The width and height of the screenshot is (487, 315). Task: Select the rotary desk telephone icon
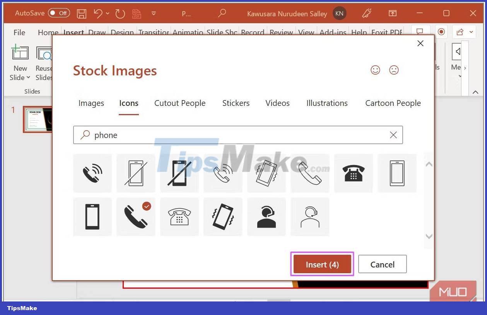coord(353,173)
